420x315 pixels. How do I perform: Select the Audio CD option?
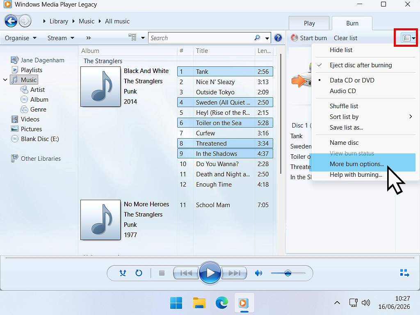pyautogui.click(x=342, y=91)
